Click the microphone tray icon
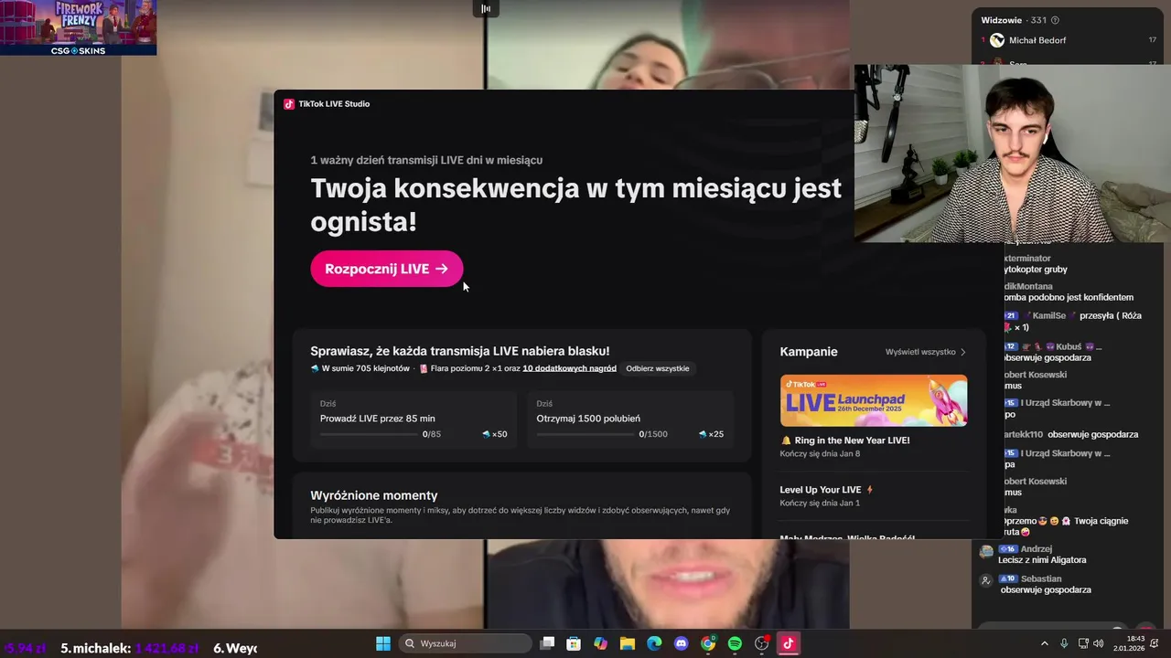The image size is (1171, 658). tap(1064, 643)
